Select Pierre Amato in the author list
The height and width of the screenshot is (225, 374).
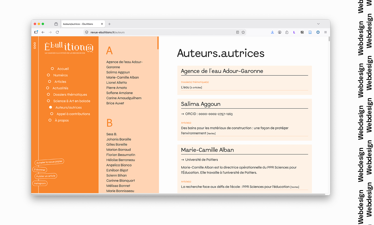point(117,88)
